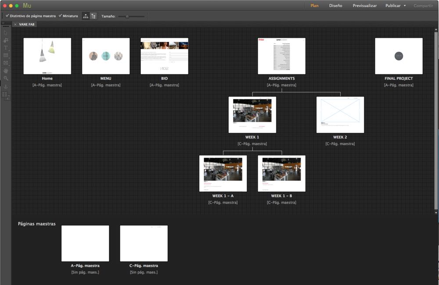The image size is (439, 285).
Task: Click [A-Pág. maestra] badge under Home
Action: 47,85
